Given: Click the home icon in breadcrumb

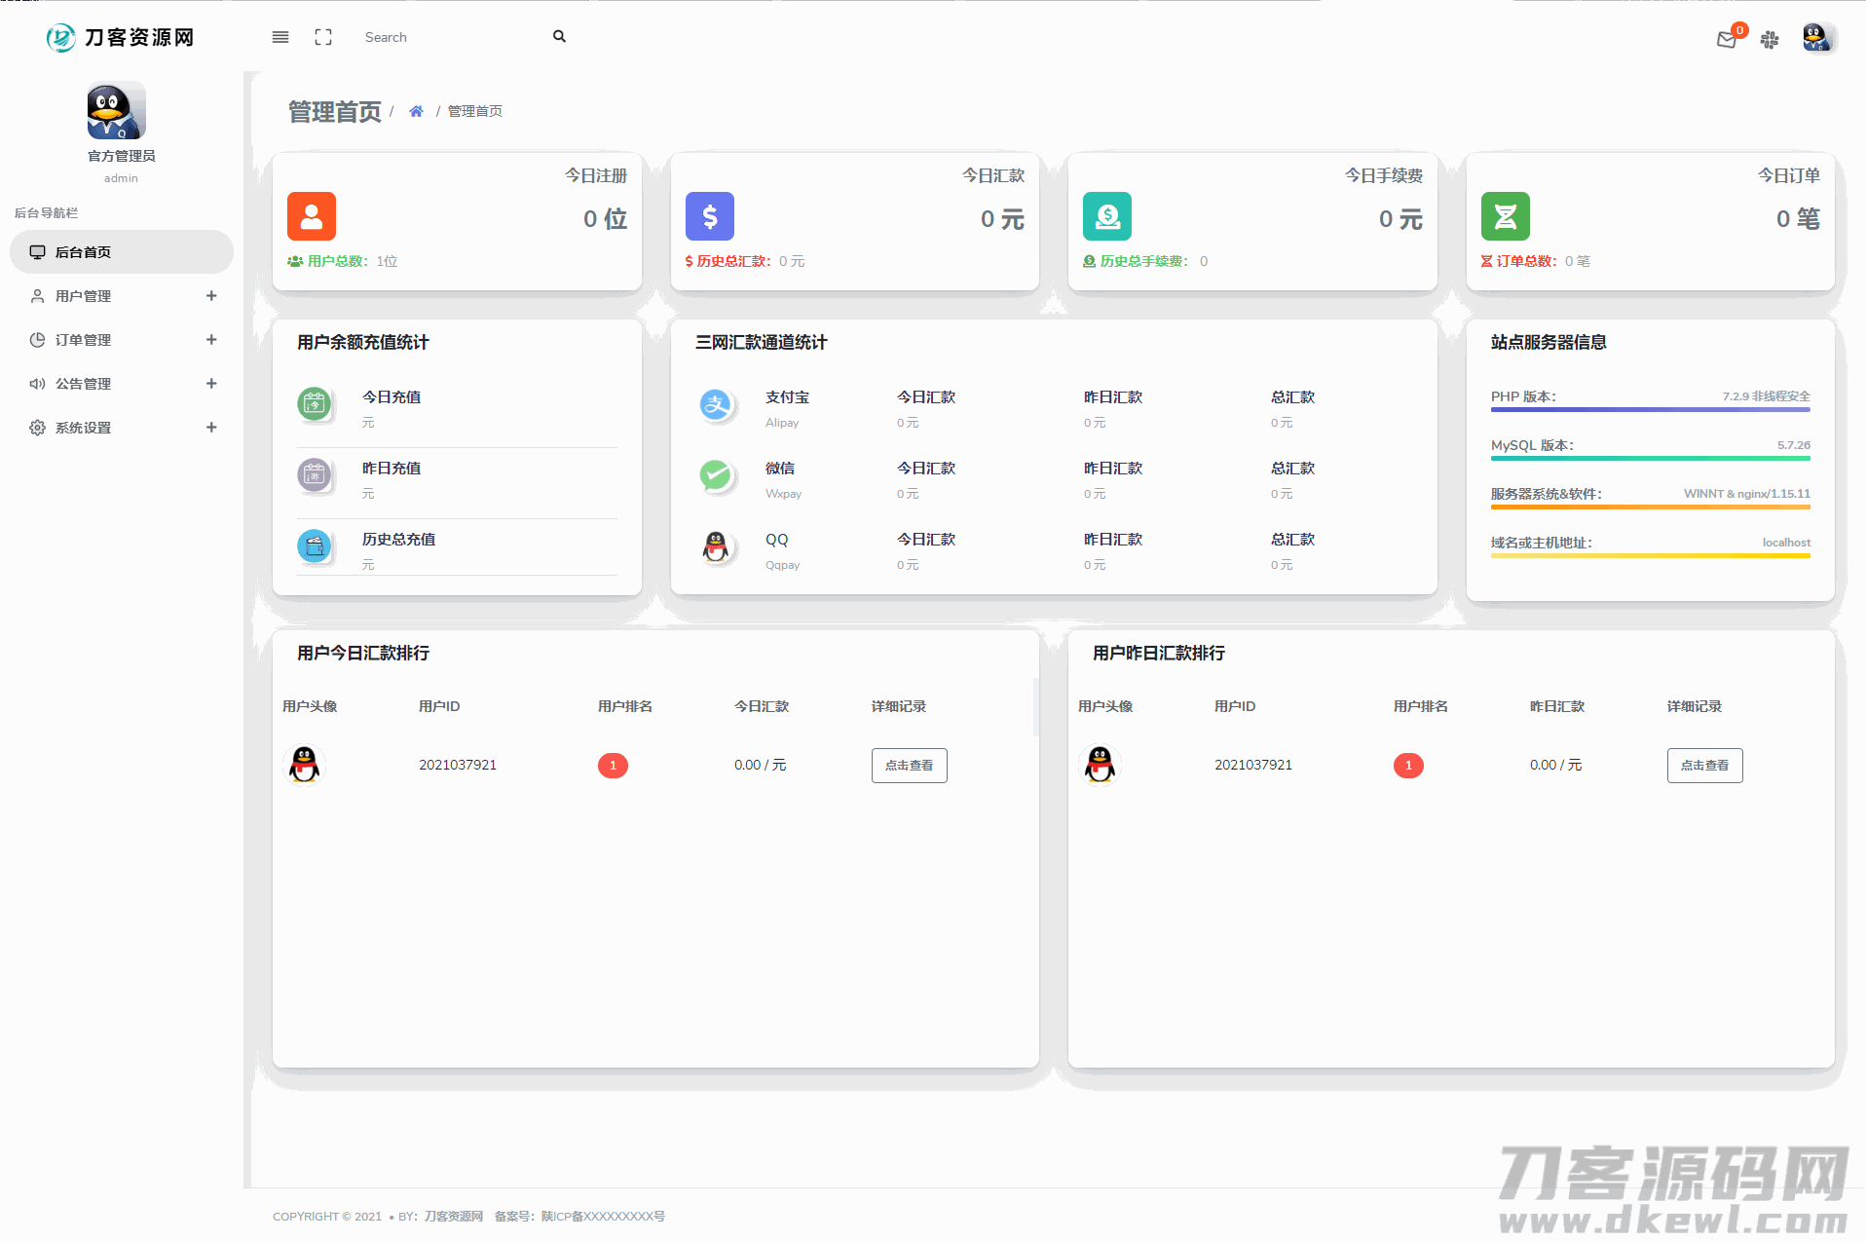Looking at the screenshot, I should [x=416, y=111].
